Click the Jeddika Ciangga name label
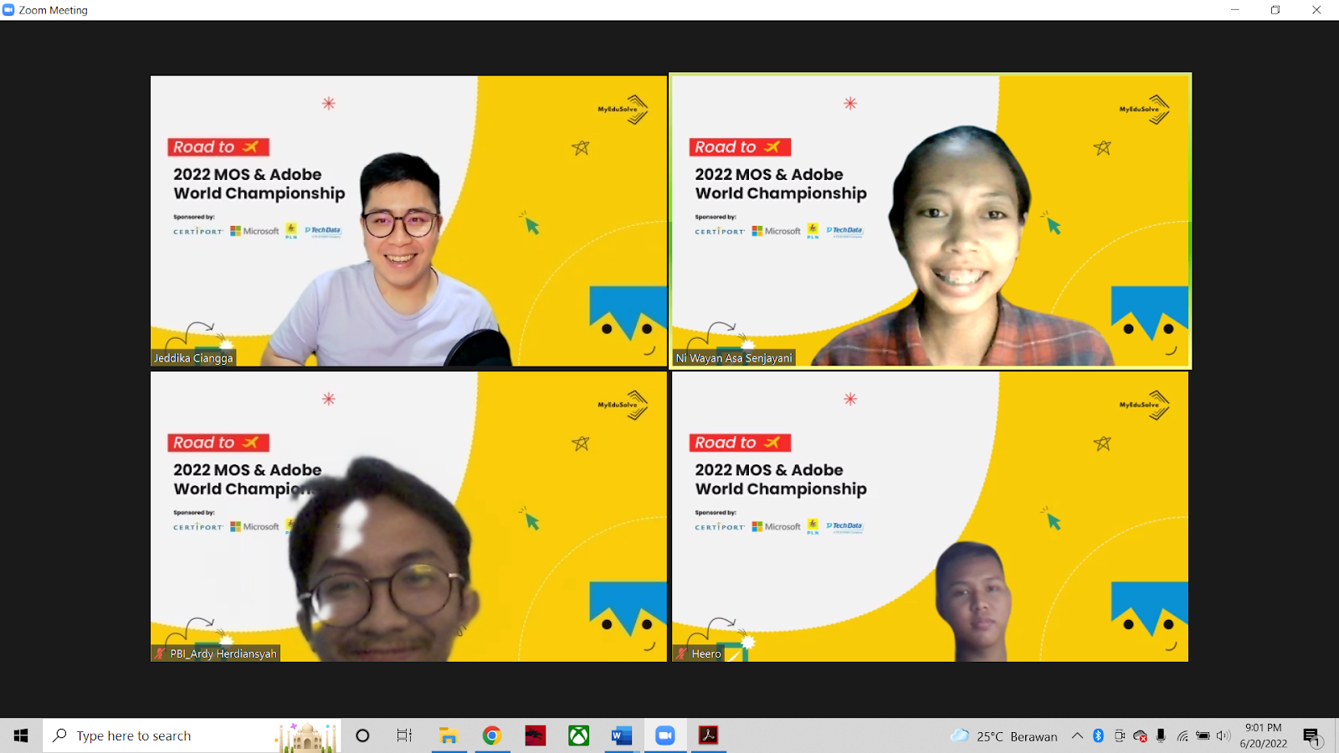Image resolution: width=1339 pixels, height=753 pixels. pos(193,358)
